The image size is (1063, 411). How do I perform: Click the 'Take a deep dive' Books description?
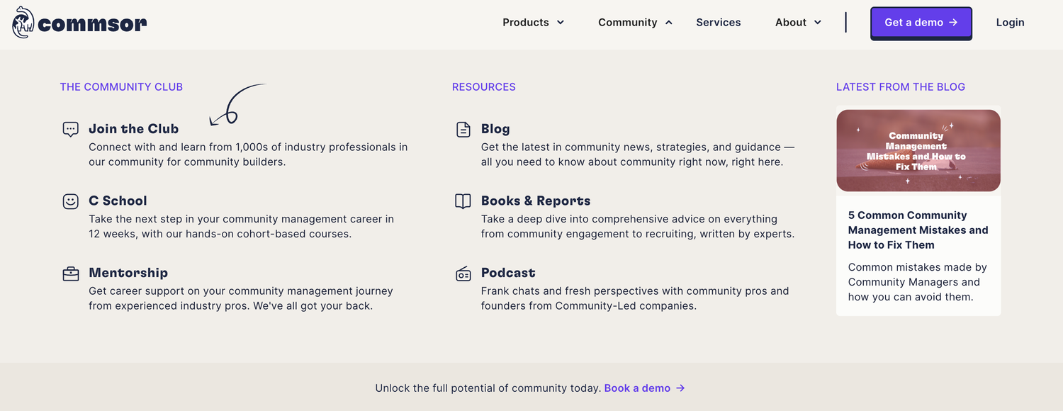(638, 227)
